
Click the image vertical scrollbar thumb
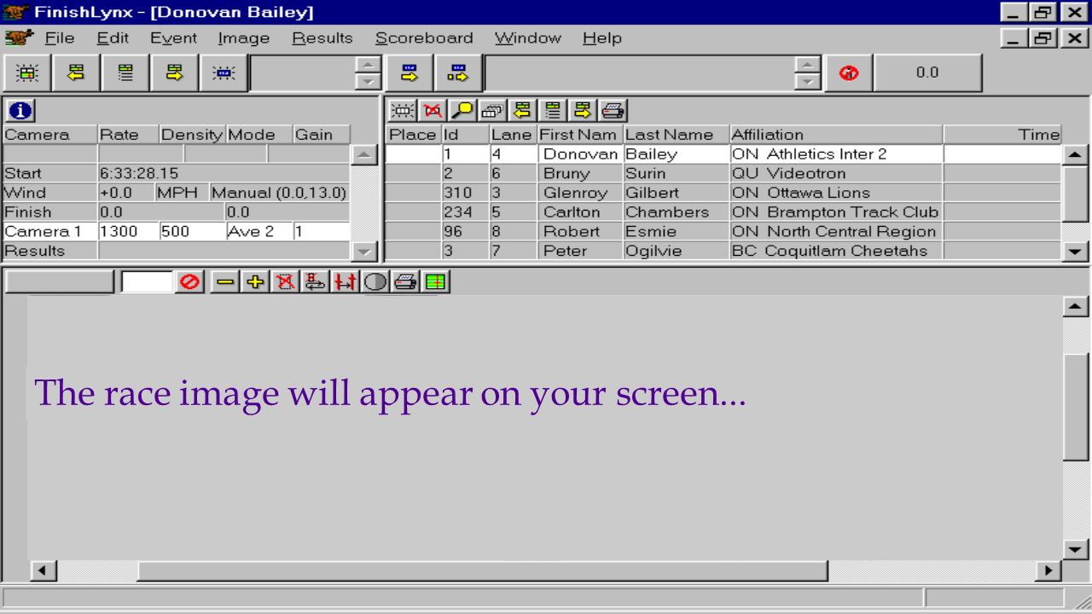pos(1077,407)
